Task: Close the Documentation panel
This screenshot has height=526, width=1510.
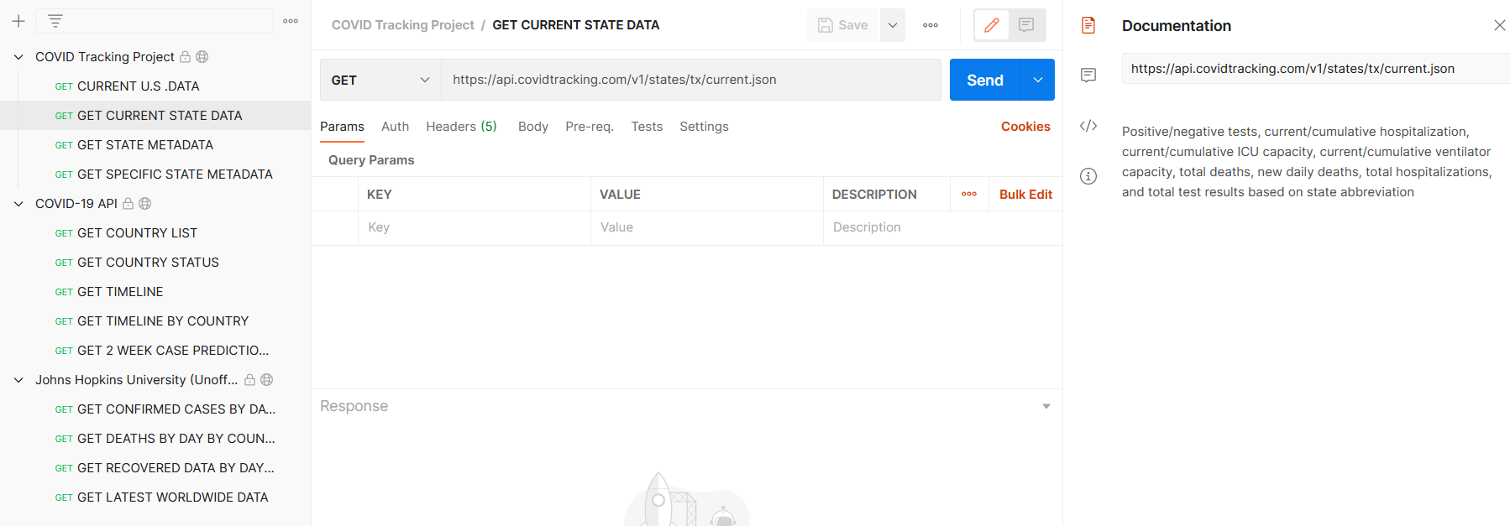Action: click(1500, 25)
